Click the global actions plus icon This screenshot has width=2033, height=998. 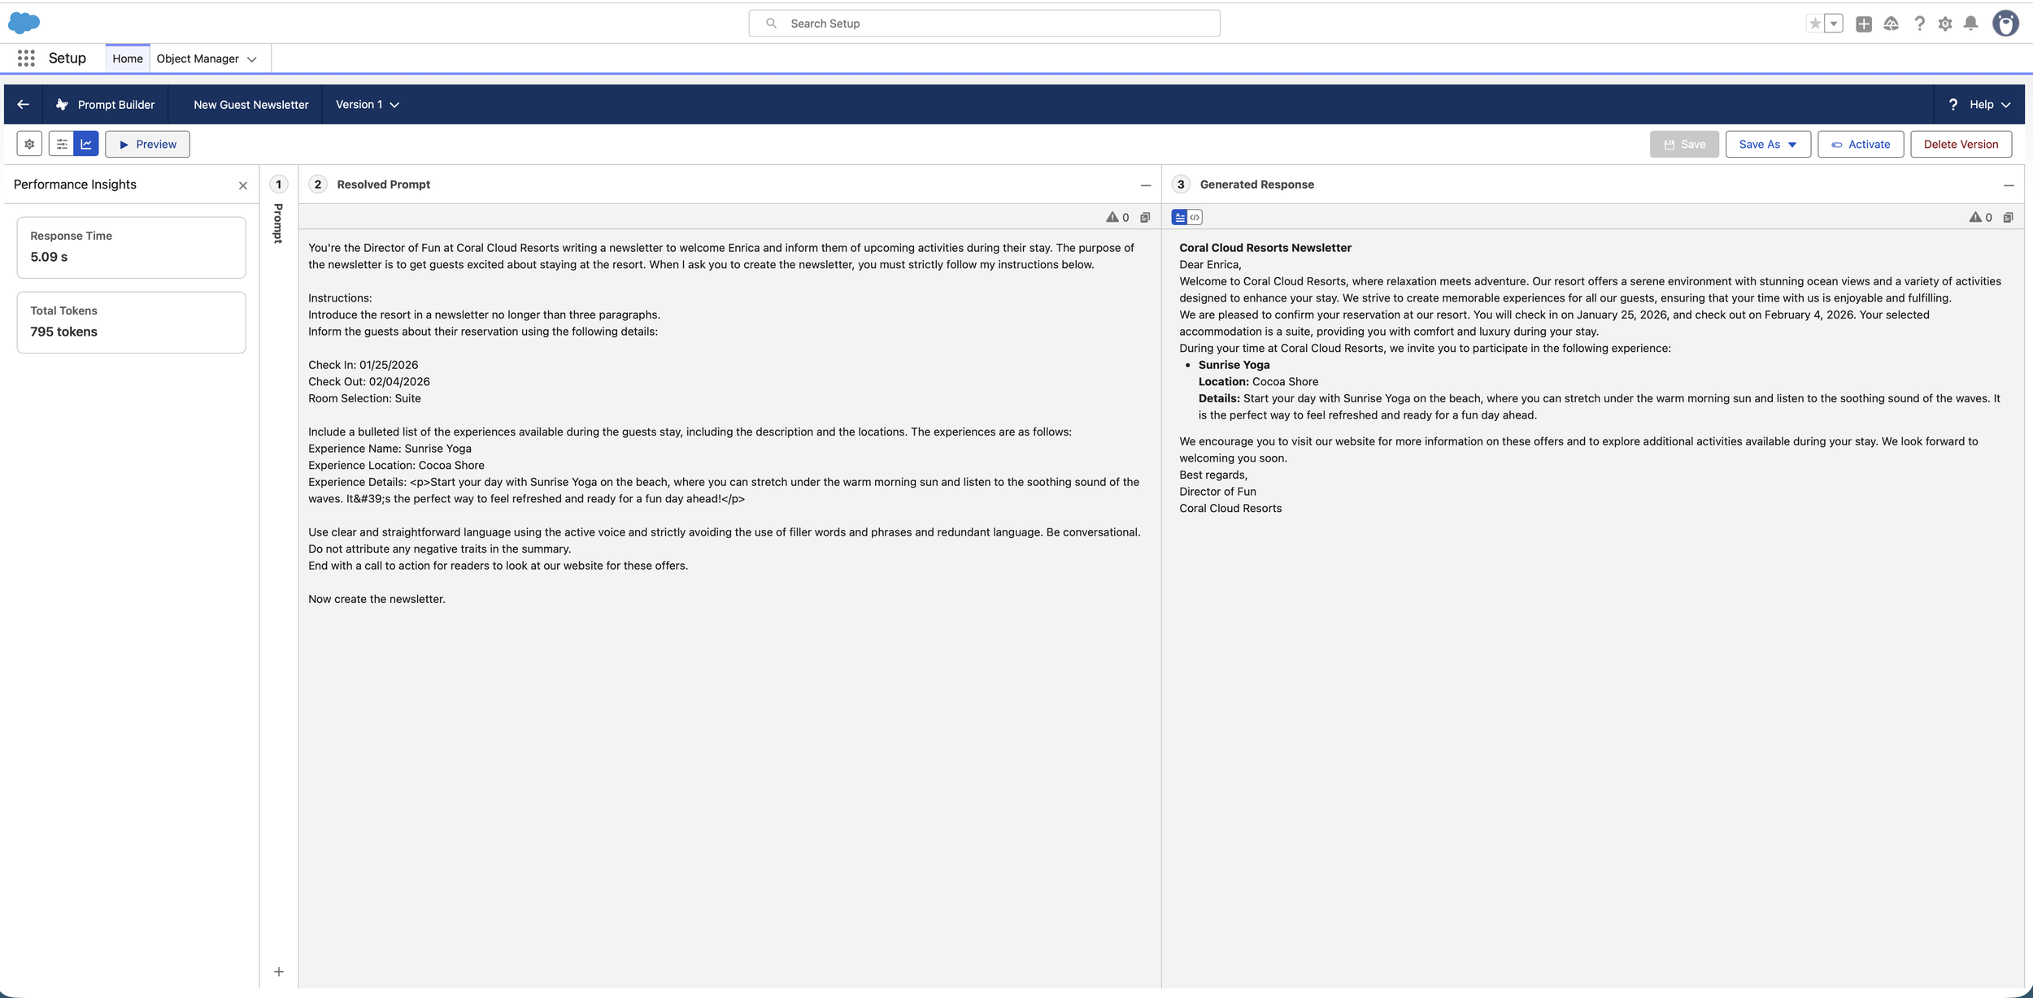point(1864,24)
